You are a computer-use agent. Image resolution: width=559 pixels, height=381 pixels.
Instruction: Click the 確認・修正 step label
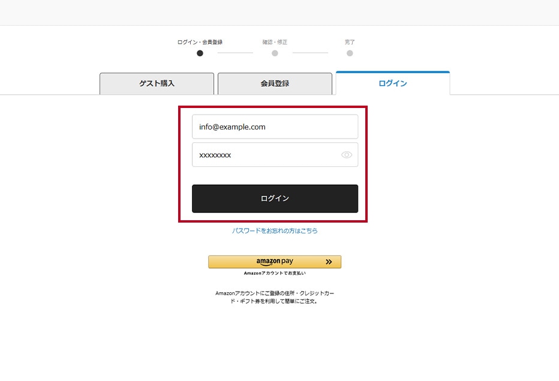pos(275,43)
